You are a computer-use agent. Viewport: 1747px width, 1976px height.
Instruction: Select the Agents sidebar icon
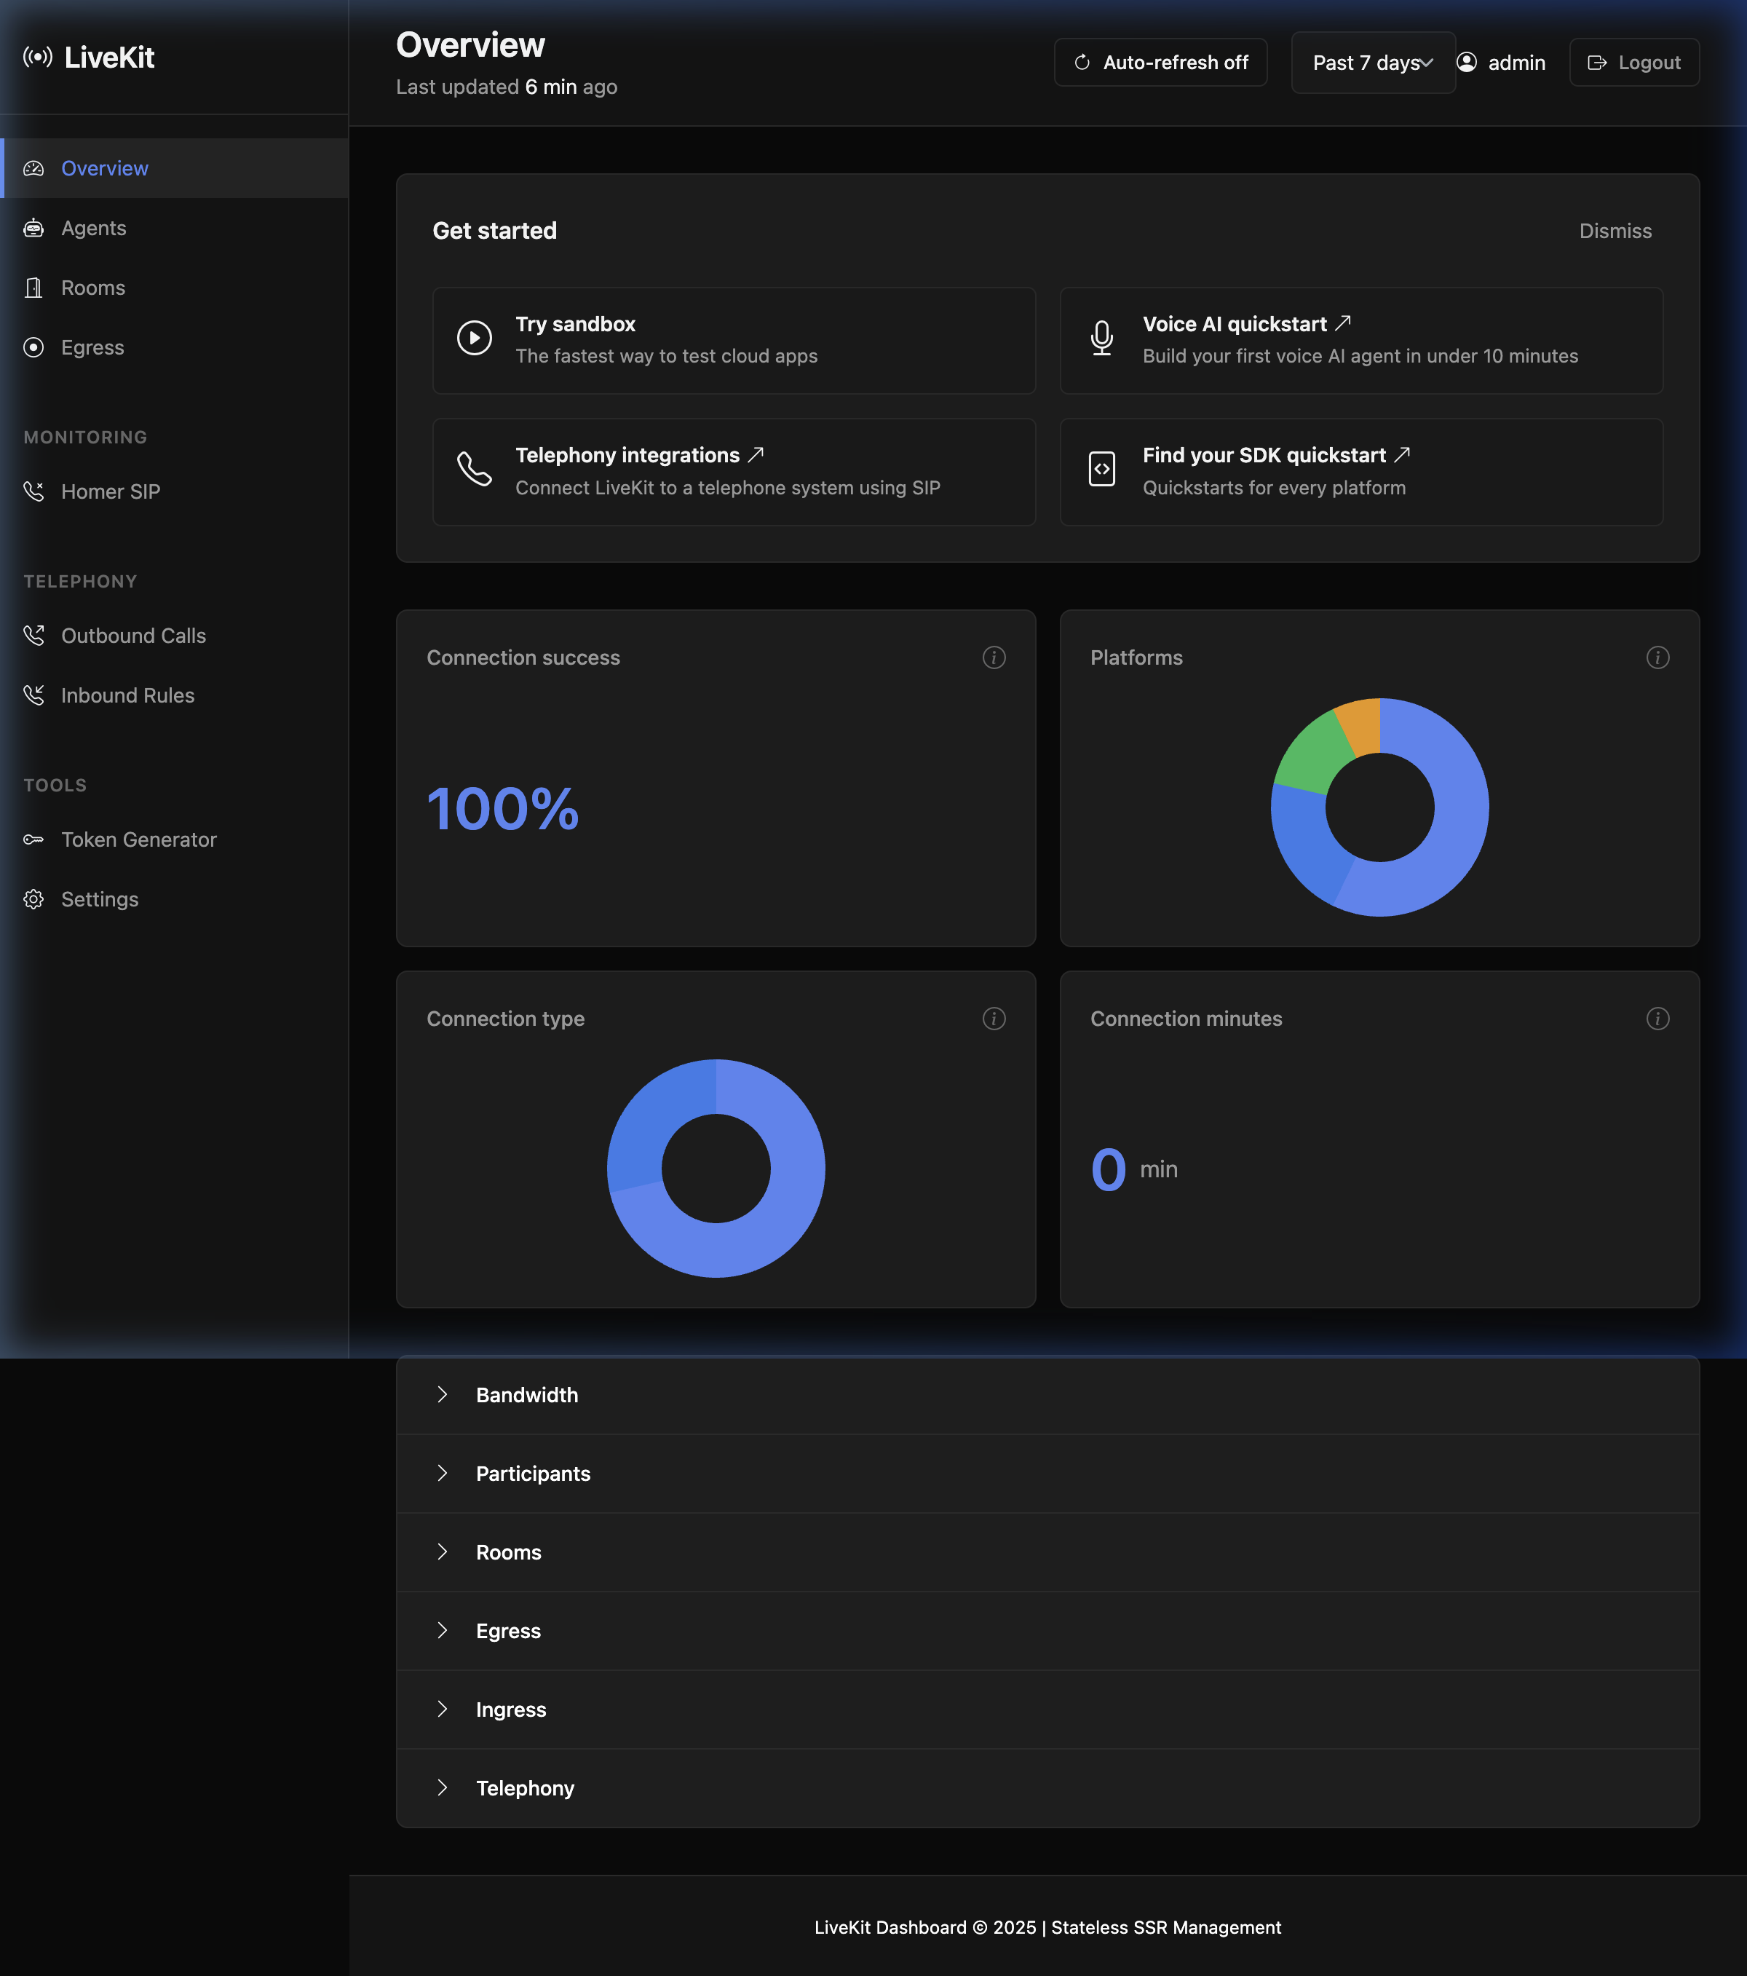click(x=33, y=227)
